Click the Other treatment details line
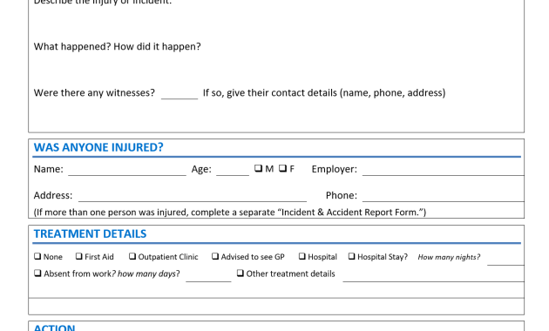Image resolution: width=549 pixels, height=331 pixels. tap(433, 277)
